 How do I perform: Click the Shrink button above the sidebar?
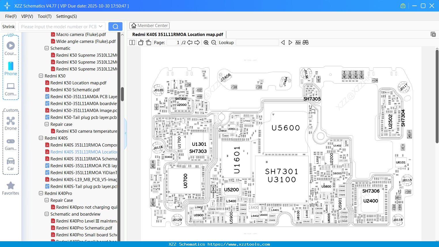pos(8,26)
